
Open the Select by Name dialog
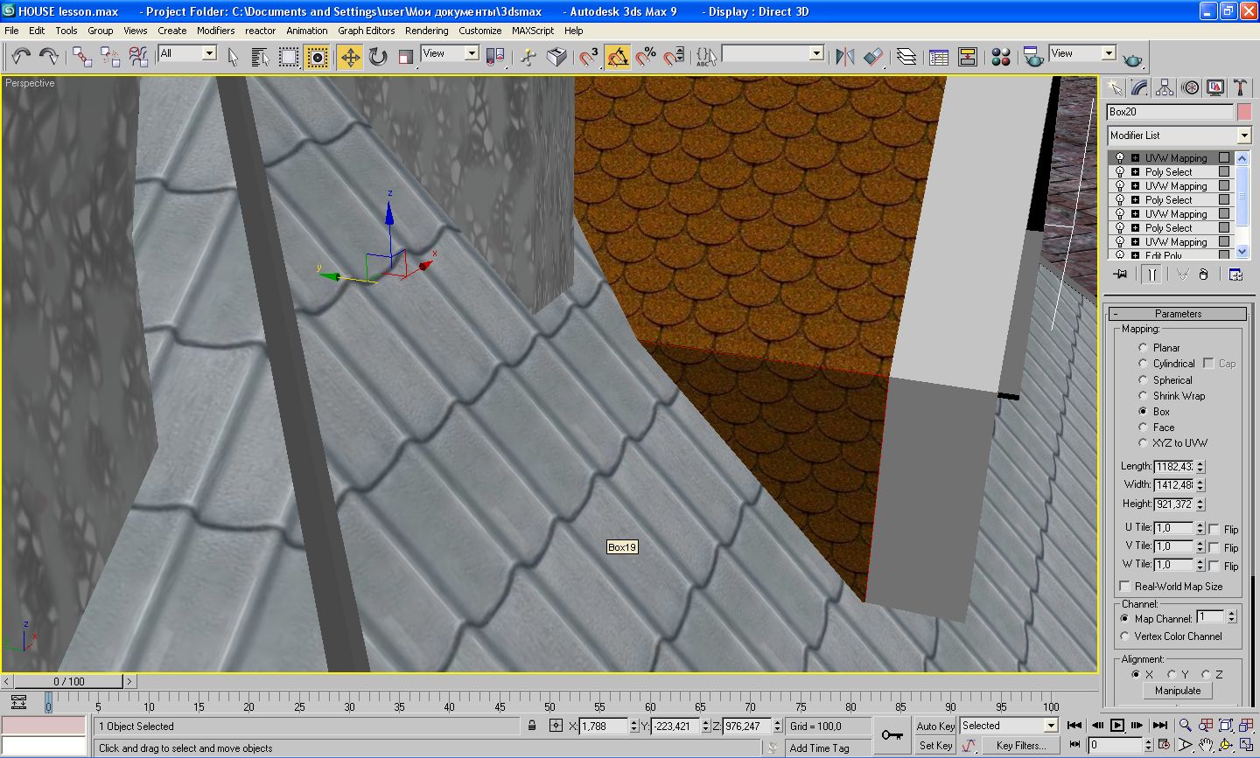[x=260, y=57]
